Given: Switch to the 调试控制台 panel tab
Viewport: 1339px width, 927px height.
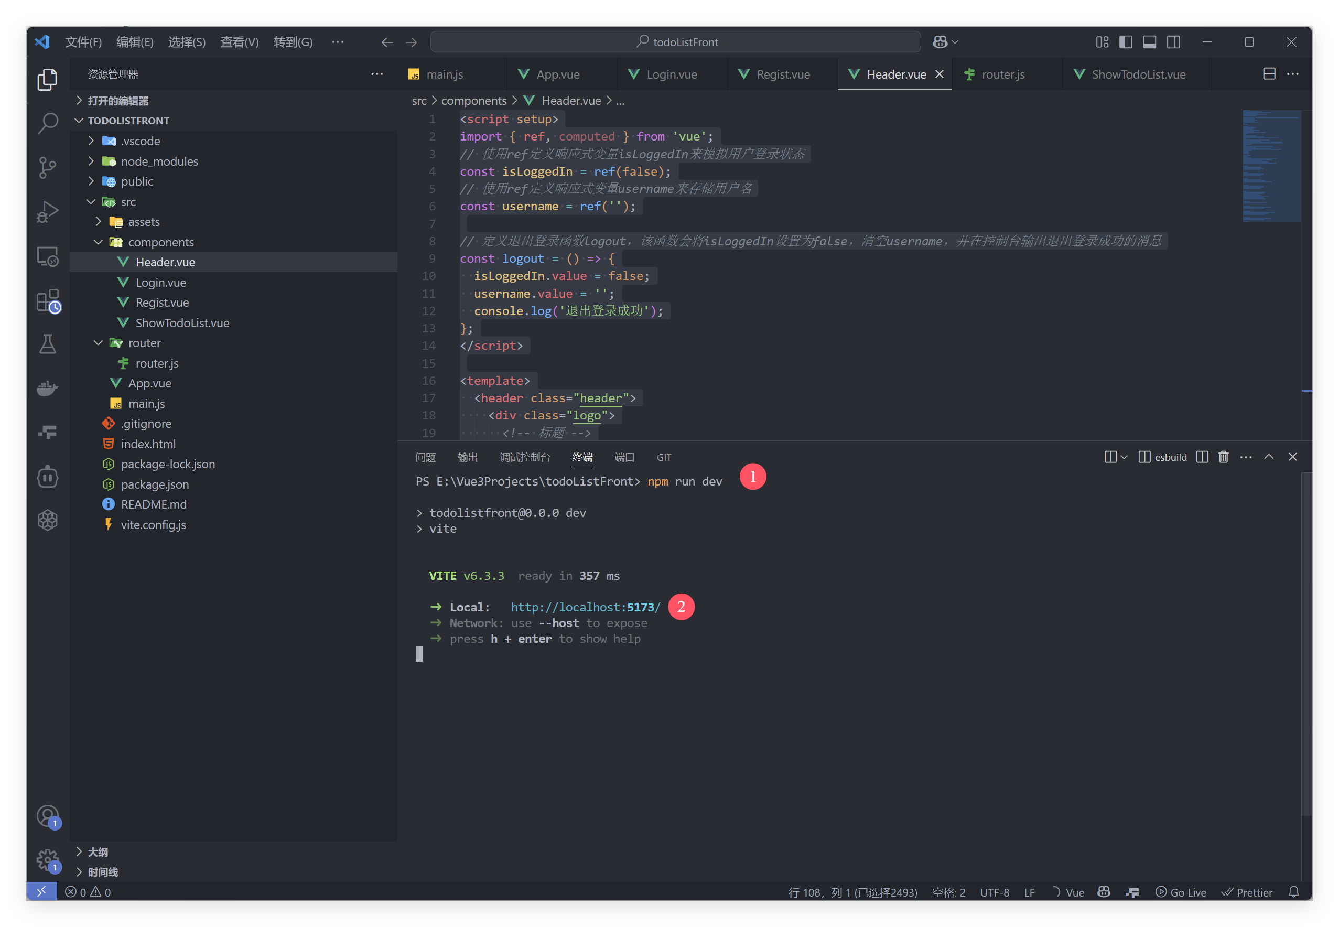Looking at the screenshot, I should pyautogui.click(x=525, y=458).
